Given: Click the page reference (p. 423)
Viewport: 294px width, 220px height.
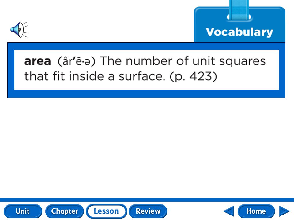Looking at the screenshot, I should pyautogui.click(x=193, y=76).
